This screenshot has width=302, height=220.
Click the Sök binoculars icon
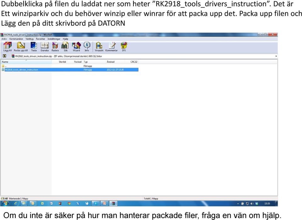(x=65, y=47)
